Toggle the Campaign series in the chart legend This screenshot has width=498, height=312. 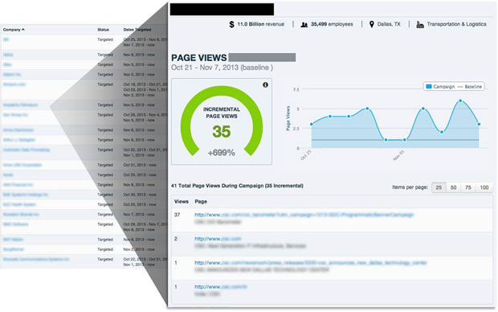pyautogui.click(x=440, y=87)
